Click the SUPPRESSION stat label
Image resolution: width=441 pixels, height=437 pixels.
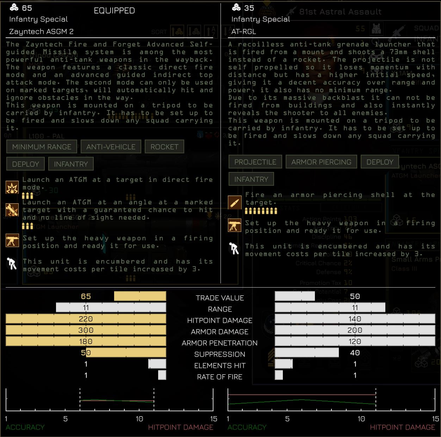[220, 354]
